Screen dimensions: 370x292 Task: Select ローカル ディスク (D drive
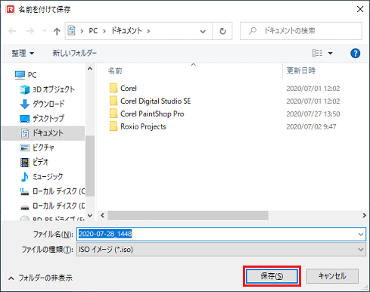(52, 206)
